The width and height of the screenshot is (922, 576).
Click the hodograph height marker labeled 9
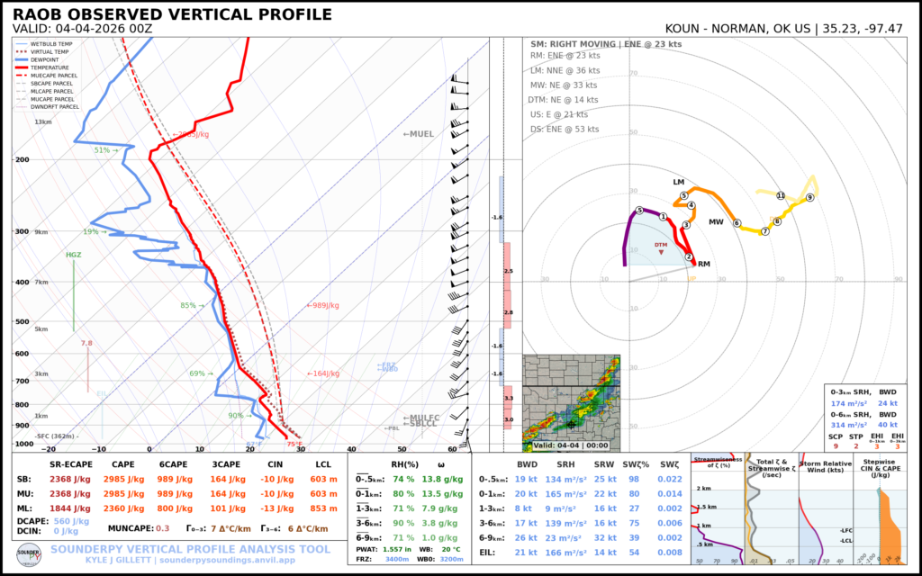(x=809, y=197)
